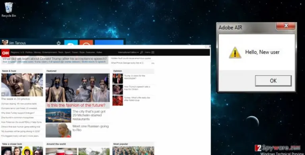Click the CNN logo
Screen dimensions: 305x155
pos(5,53)
